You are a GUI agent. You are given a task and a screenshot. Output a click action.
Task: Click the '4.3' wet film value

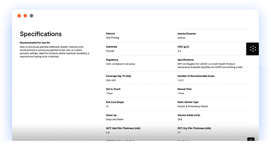point(108,133)
